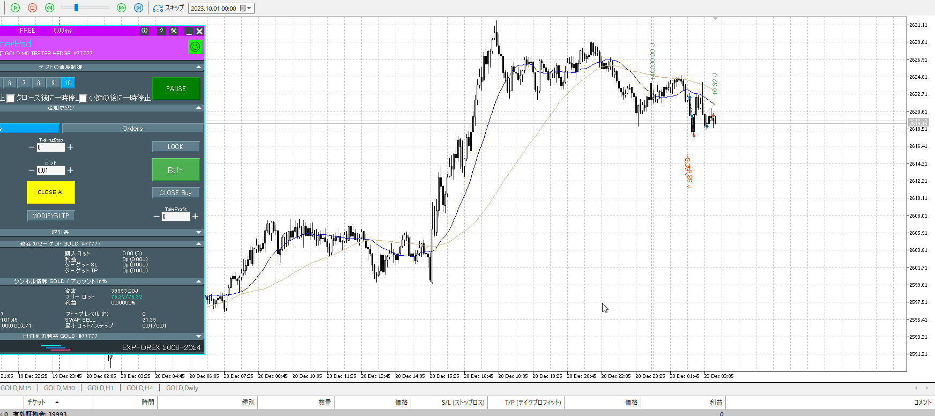Screen dimensions: 935x416
Task: Click the green play button in tester toolbar
Action: (15, 8)
